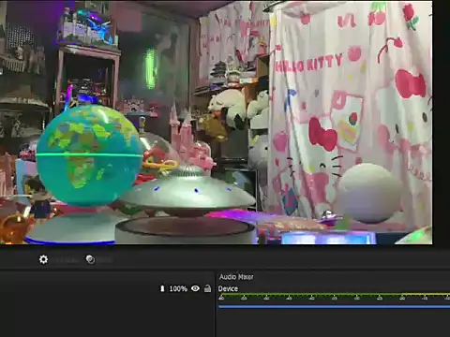Open source Properties via the gear icon
The width and height of the screenshot is (450, 337).
43,259
